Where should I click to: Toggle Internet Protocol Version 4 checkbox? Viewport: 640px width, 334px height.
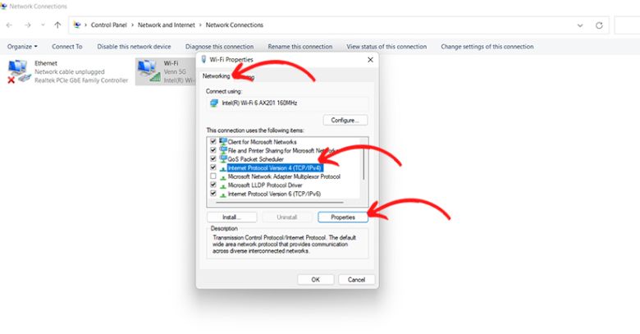pos(213,167)
